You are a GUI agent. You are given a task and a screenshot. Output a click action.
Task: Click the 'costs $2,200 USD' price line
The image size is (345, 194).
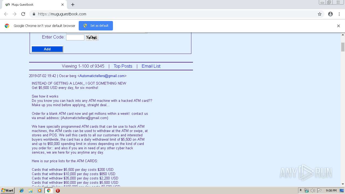click(75, 178)
